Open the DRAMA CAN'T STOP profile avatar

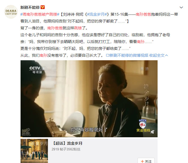[x=11, y=12]
